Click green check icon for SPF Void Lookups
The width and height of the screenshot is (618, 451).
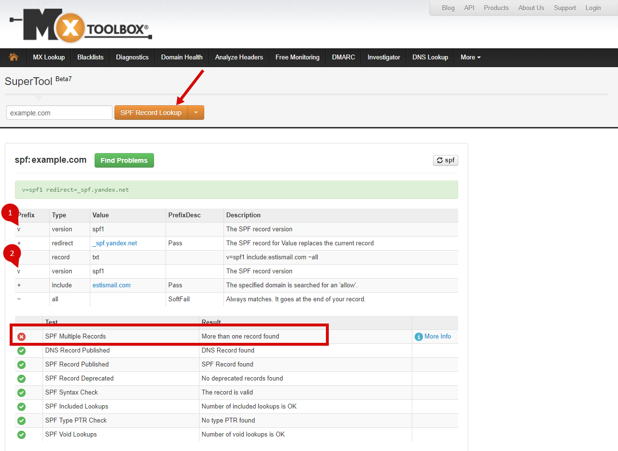point(21,435)
